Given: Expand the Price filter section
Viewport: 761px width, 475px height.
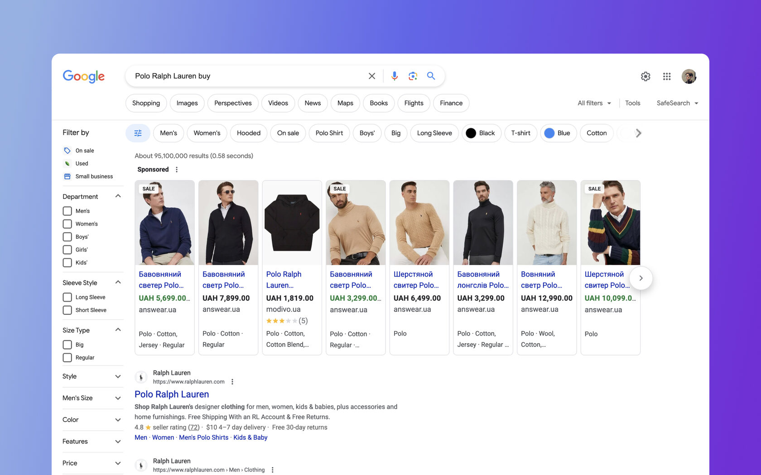Looking at the screenshot, I should coord(118,463).
